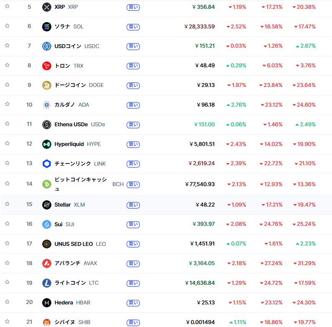Click the Litecoin logo icon

47,283
